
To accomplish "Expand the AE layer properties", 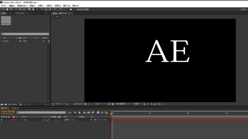I will point(12,120).
